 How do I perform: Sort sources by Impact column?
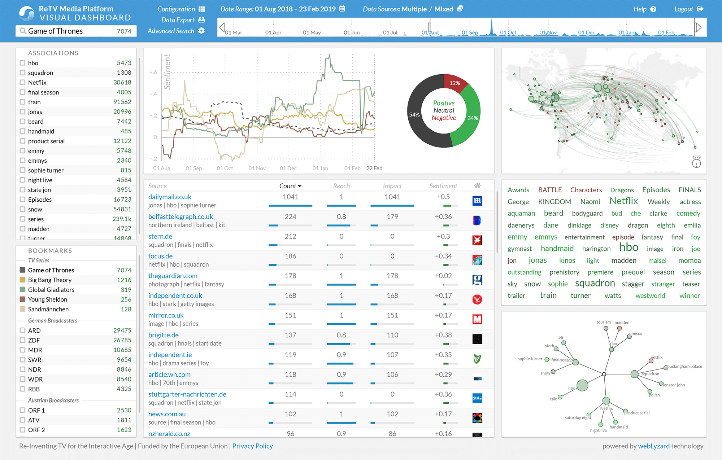click(x=392, y=186)
